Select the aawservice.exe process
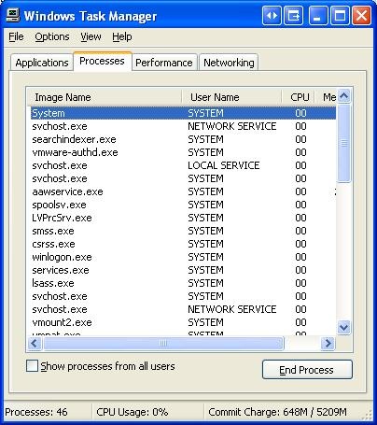 coord(183,191)
